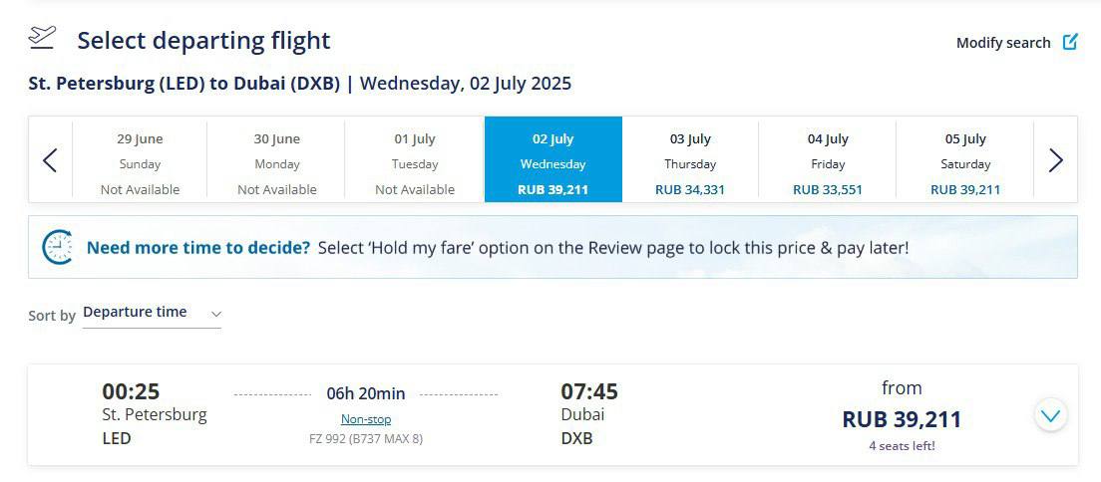Click the Need more time to decide banner
Image resolution: width=1101 pixels, height=482 pixels.
click(552, 247)
